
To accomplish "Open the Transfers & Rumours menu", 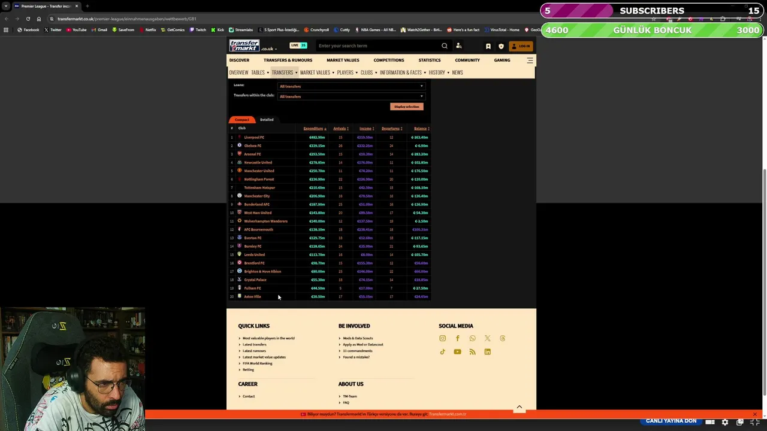I will 288,60.
